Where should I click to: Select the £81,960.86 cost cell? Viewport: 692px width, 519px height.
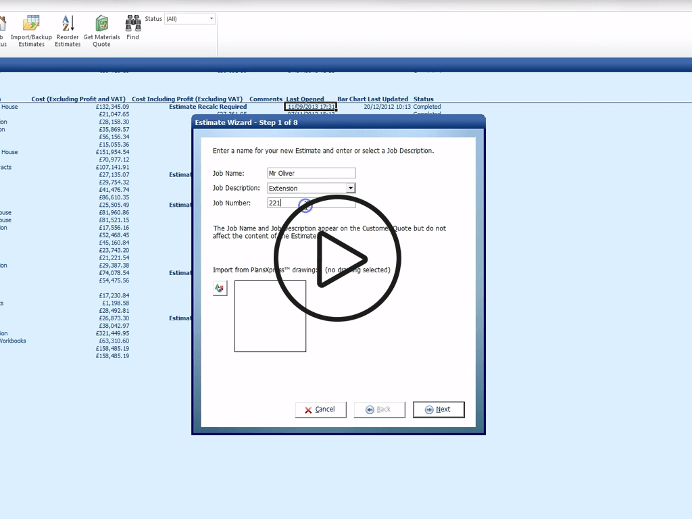[x=114, y=213]
